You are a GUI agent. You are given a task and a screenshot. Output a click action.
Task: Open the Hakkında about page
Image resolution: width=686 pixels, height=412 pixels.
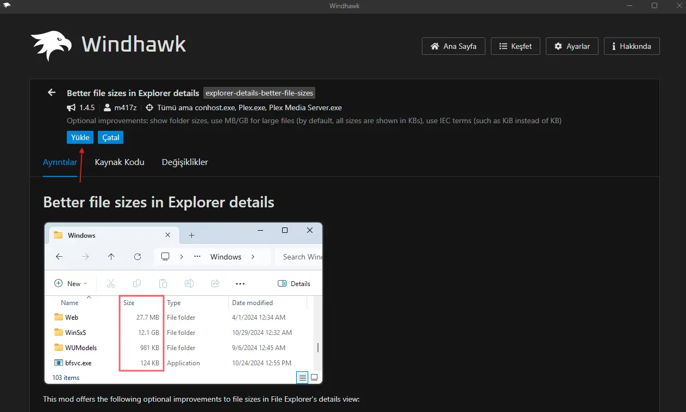(x=632, y=46)
